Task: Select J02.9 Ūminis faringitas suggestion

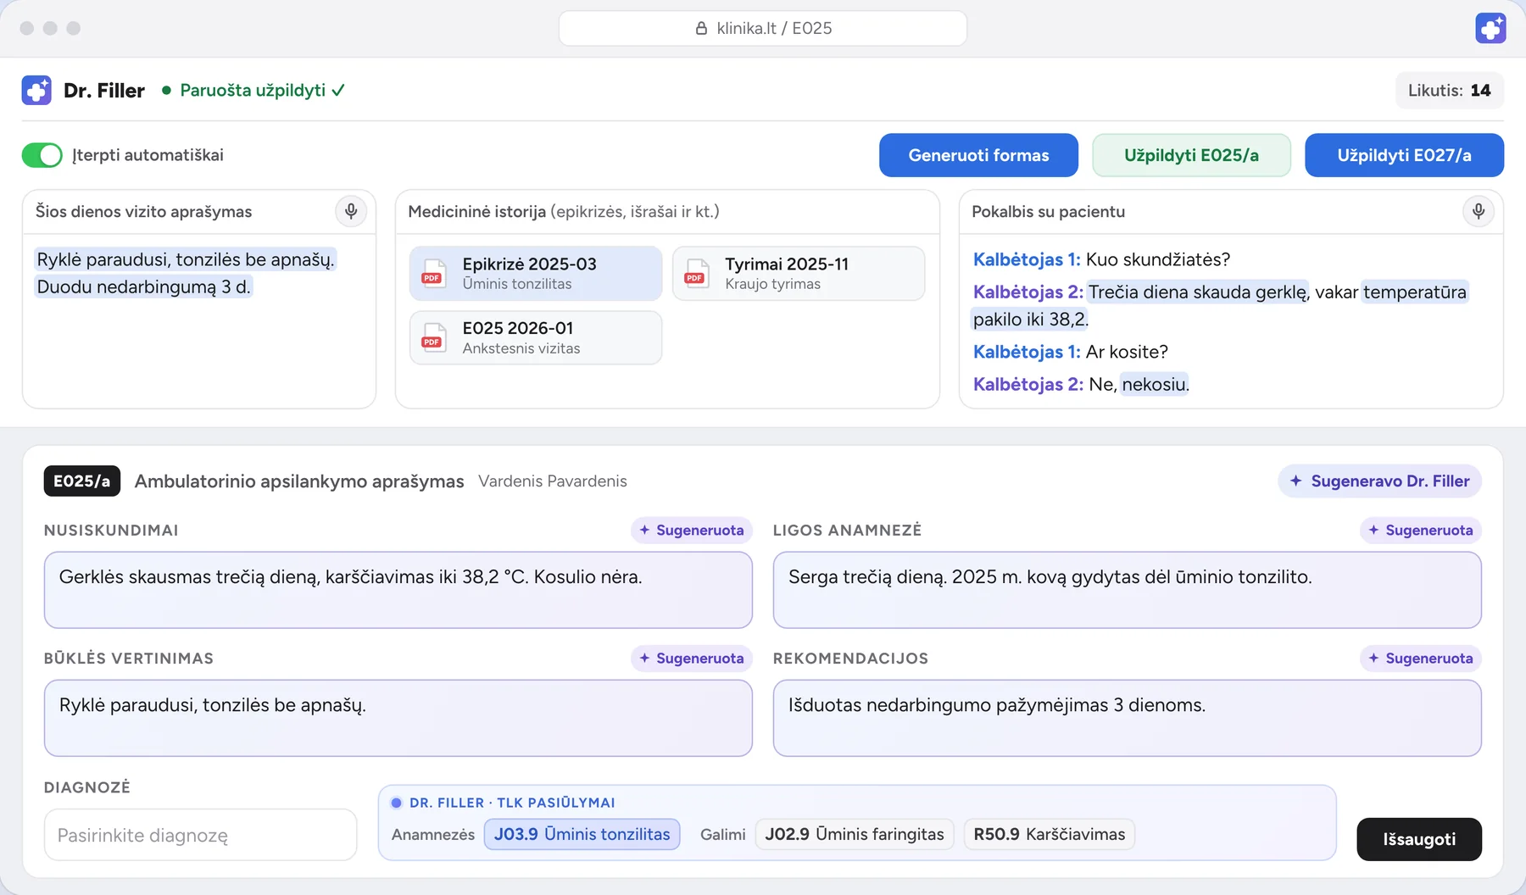Action: (x=855, y=834)
